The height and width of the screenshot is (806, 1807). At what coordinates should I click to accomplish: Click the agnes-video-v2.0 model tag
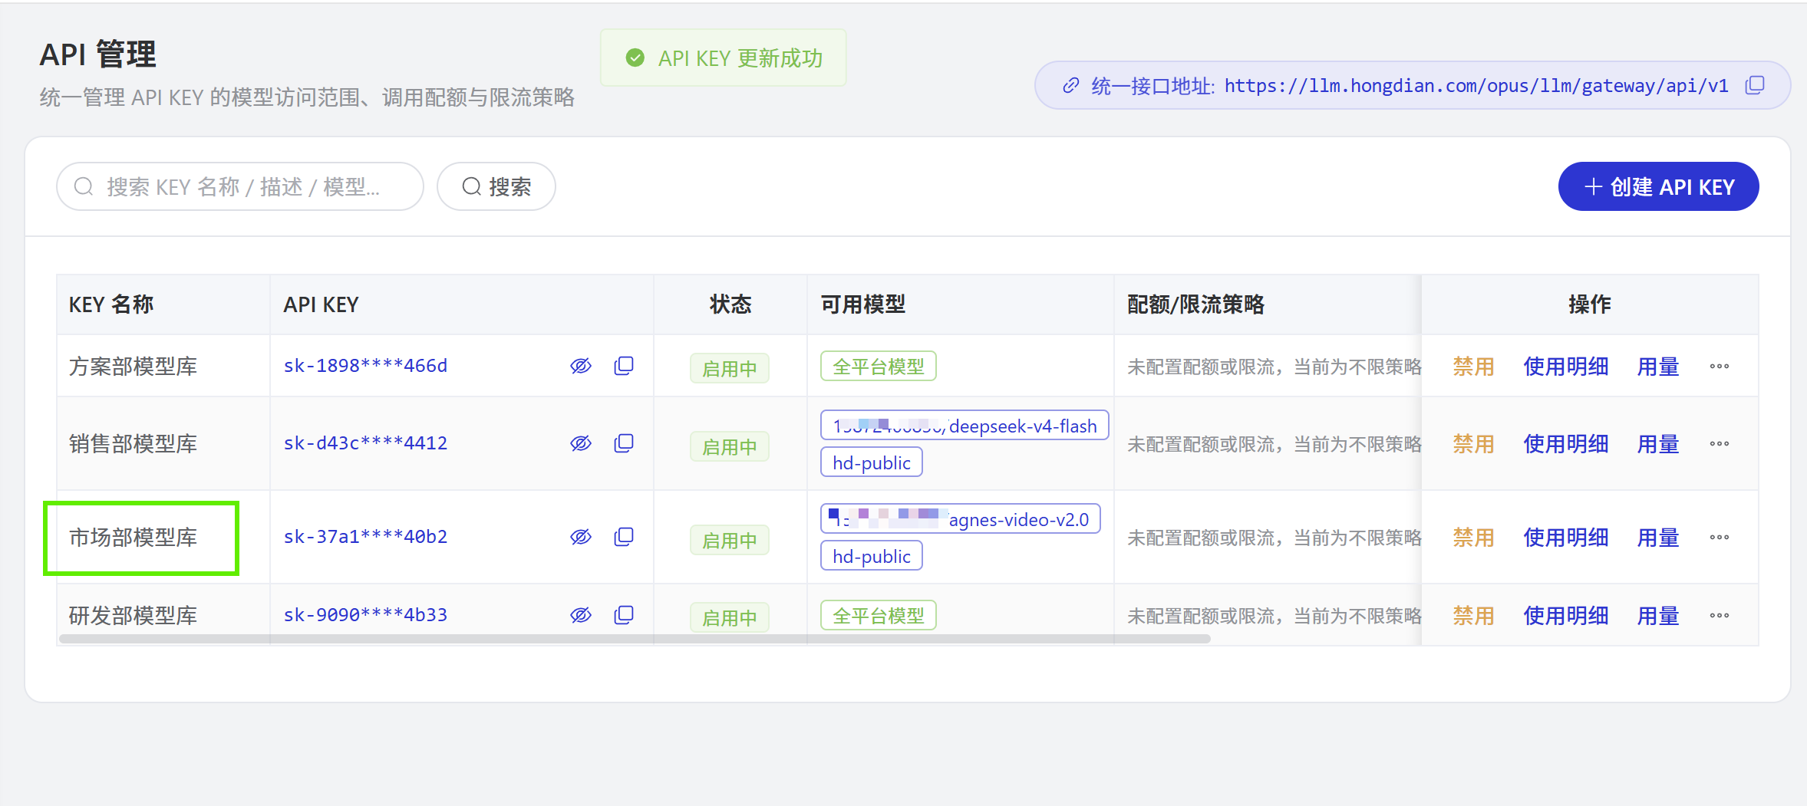pos(961,519)
